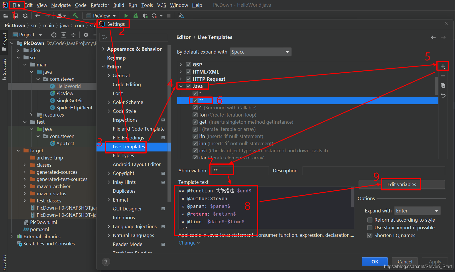Open the Structure tool window sidebar
Viewport: 455px width, 272px height.
point(4,69)
